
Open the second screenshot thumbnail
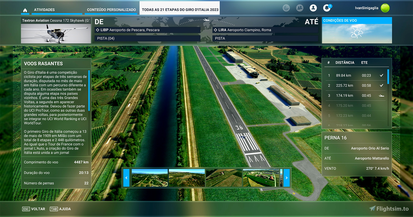click(x=187, y=178)
